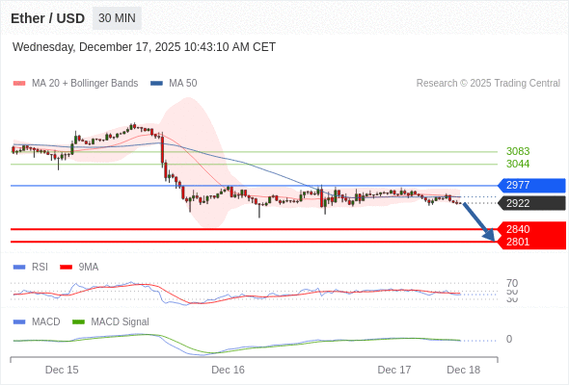569x385 pixels.
Task: Click the 9MA legend red swatch
Action: (x=66, y=268)
